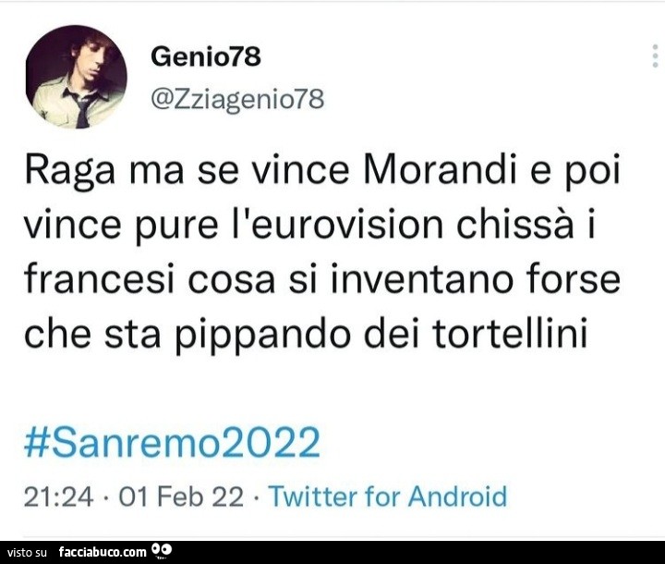Open the #Sanremo2022 hashtag
The height and width of the screenshot is (564, 665).
point(172,442)
